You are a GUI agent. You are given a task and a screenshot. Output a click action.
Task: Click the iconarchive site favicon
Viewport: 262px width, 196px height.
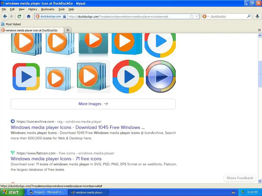pos(13,121)
